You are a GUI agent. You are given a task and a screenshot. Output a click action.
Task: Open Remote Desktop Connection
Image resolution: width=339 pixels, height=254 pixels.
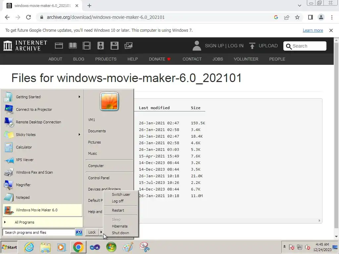point(43,122)
